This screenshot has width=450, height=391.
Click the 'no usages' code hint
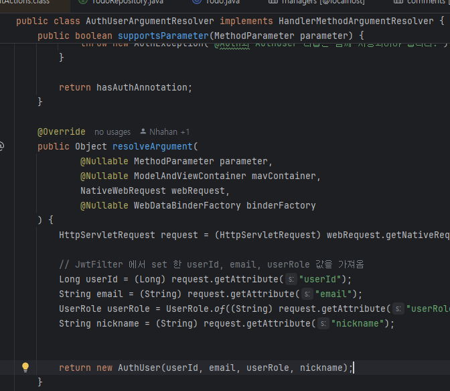112,132
